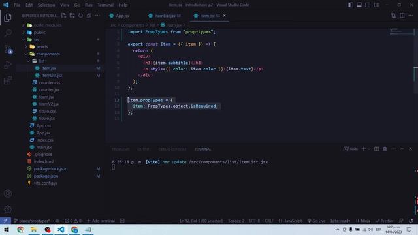Image resolution: width=418 pixels, height=235 pixels.
Task: Open Visual Studio Code taskbar icon
Action: click(x=61, y=229)
